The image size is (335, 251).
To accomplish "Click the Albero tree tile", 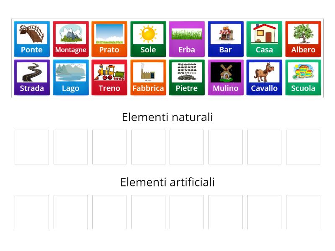I will pyautogui.click(x=303, y=38).
